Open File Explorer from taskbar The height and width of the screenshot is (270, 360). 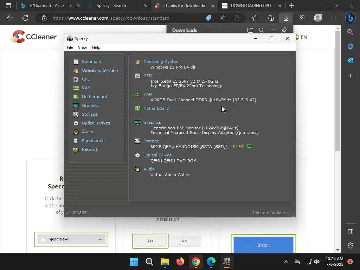[165, 262]
